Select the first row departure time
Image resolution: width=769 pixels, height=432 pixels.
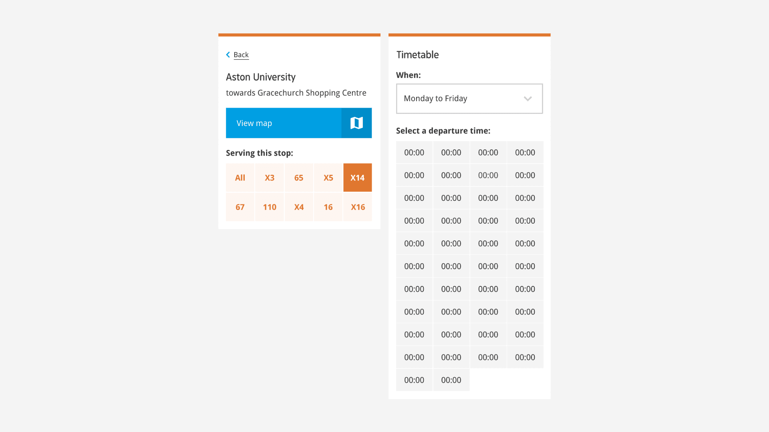(414, 152)
